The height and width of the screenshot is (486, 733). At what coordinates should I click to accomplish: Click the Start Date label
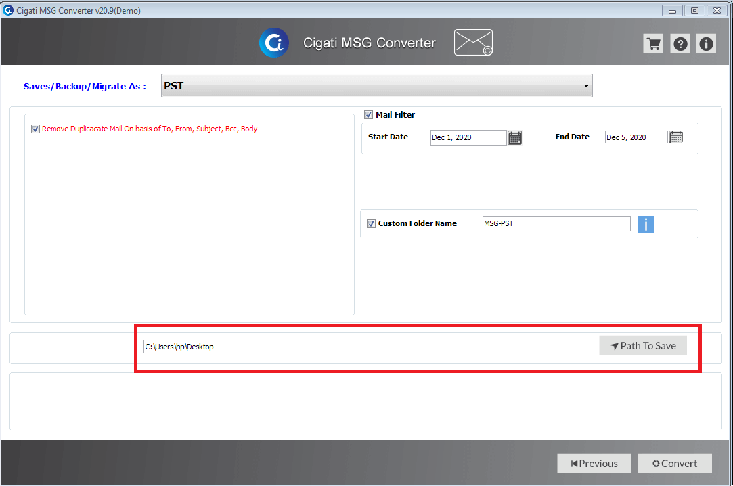[388, 137]
